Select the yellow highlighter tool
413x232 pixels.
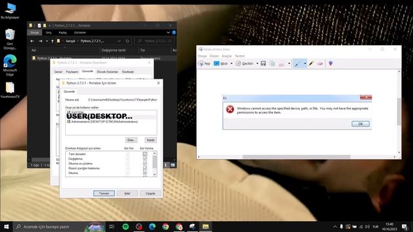(x=311, y=63)
